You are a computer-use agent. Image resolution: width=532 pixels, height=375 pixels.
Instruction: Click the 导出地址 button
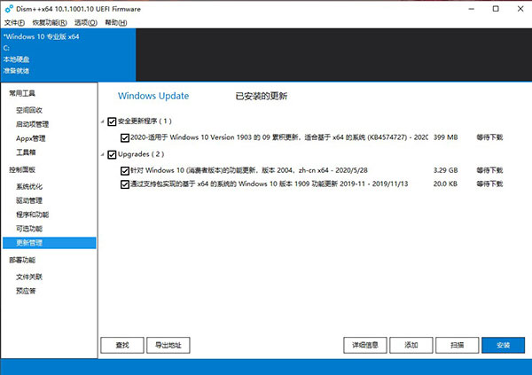pyautogui.click(x=168, y=344)
